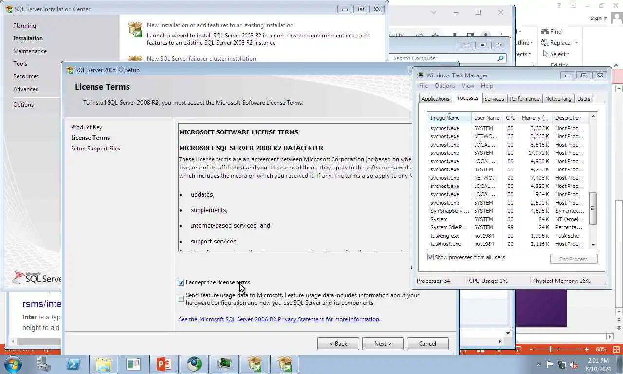Image resolution: width=623 pixels, height=374 pixels.
Task: Click the PowerPoint zoom slider handle
Action: 550,349
